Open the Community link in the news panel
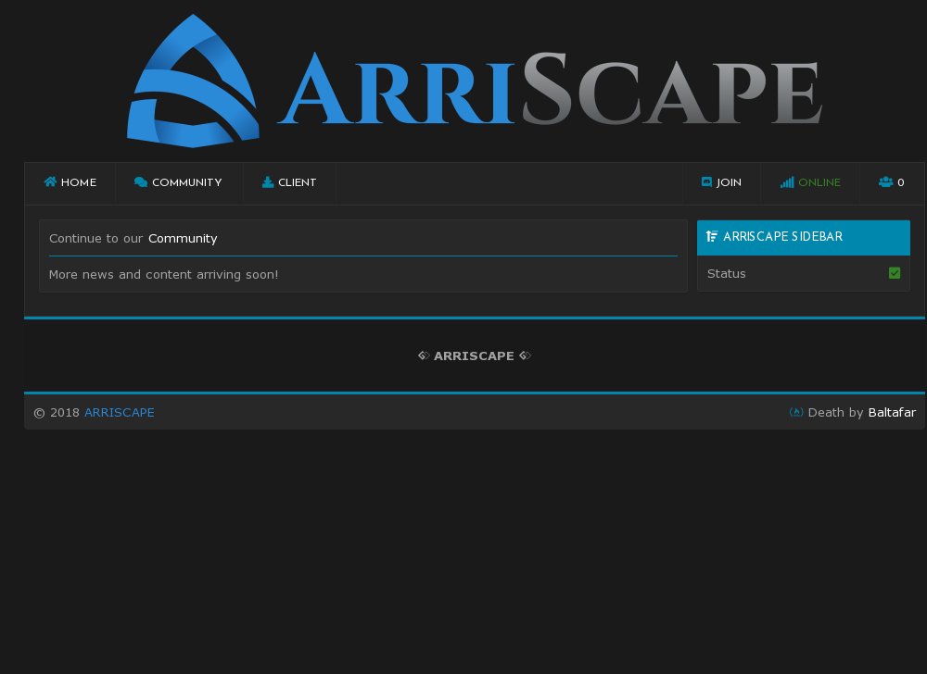 point(183,238)
